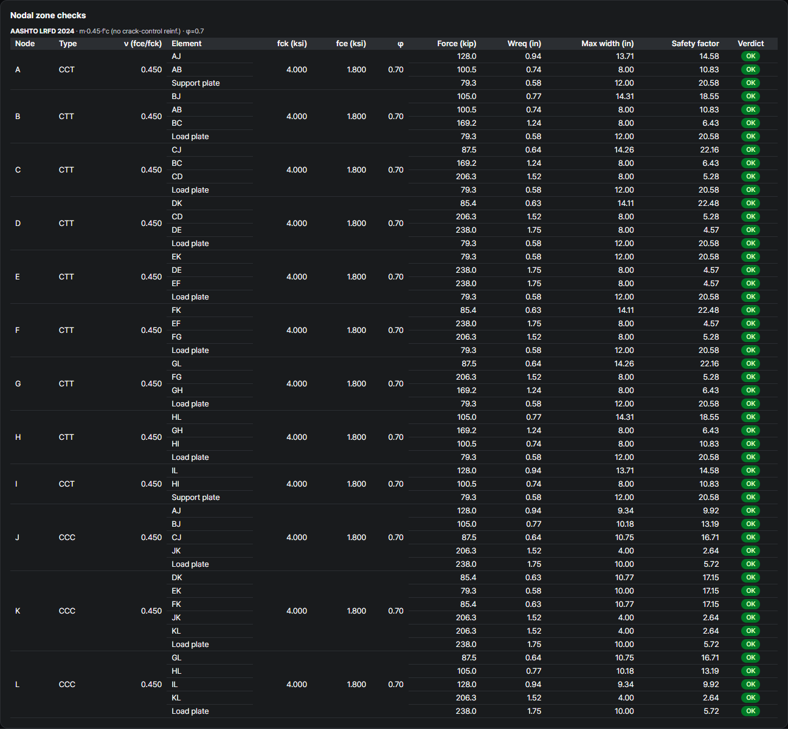Click the "Node" column header
Viewport: 788px width, 729px height.
click(x=25, y=44)
